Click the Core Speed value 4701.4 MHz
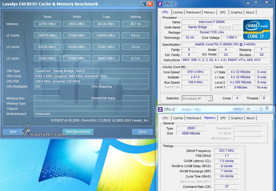The width and height of the screenshot is (276, 191). click(195, 72)
